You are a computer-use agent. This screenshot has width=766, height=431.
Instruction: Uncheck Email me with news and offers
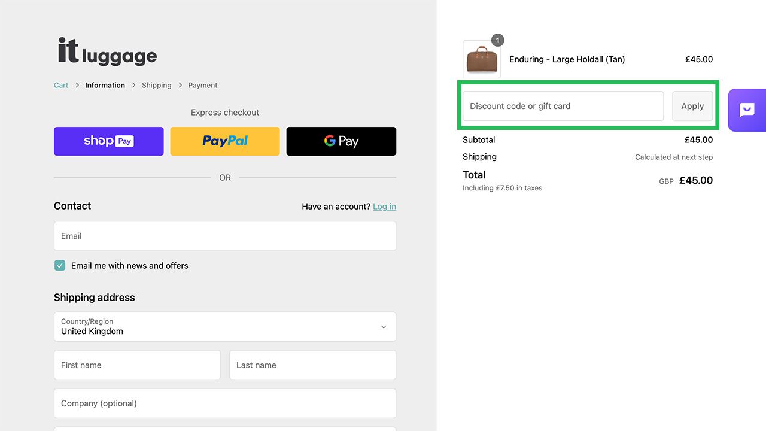coord(60,265)
